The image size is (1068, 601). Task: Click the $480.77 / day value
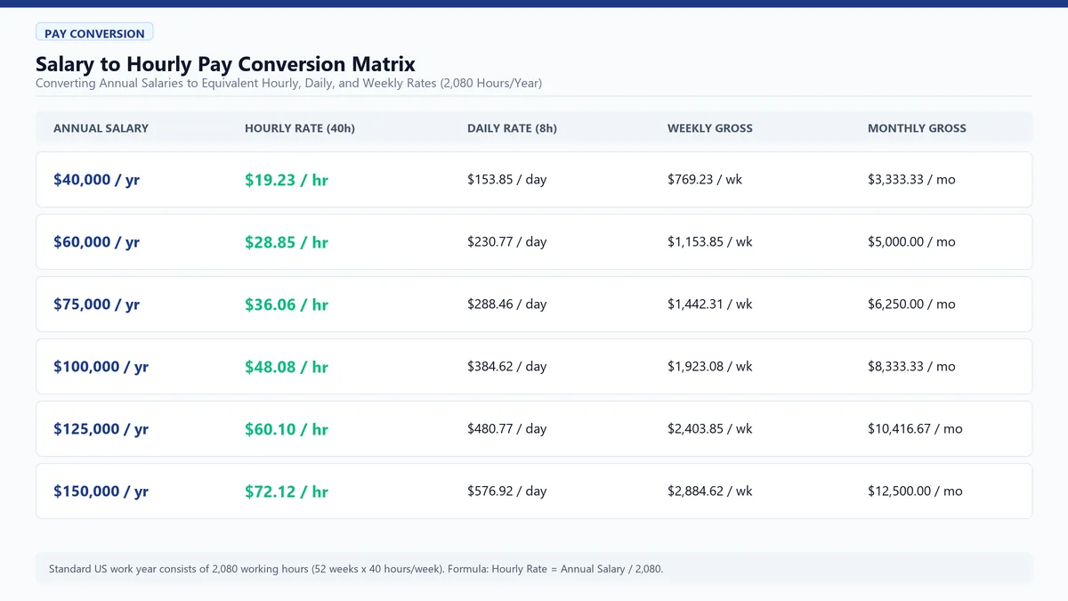pyautogui.click(x=506, y=428)
